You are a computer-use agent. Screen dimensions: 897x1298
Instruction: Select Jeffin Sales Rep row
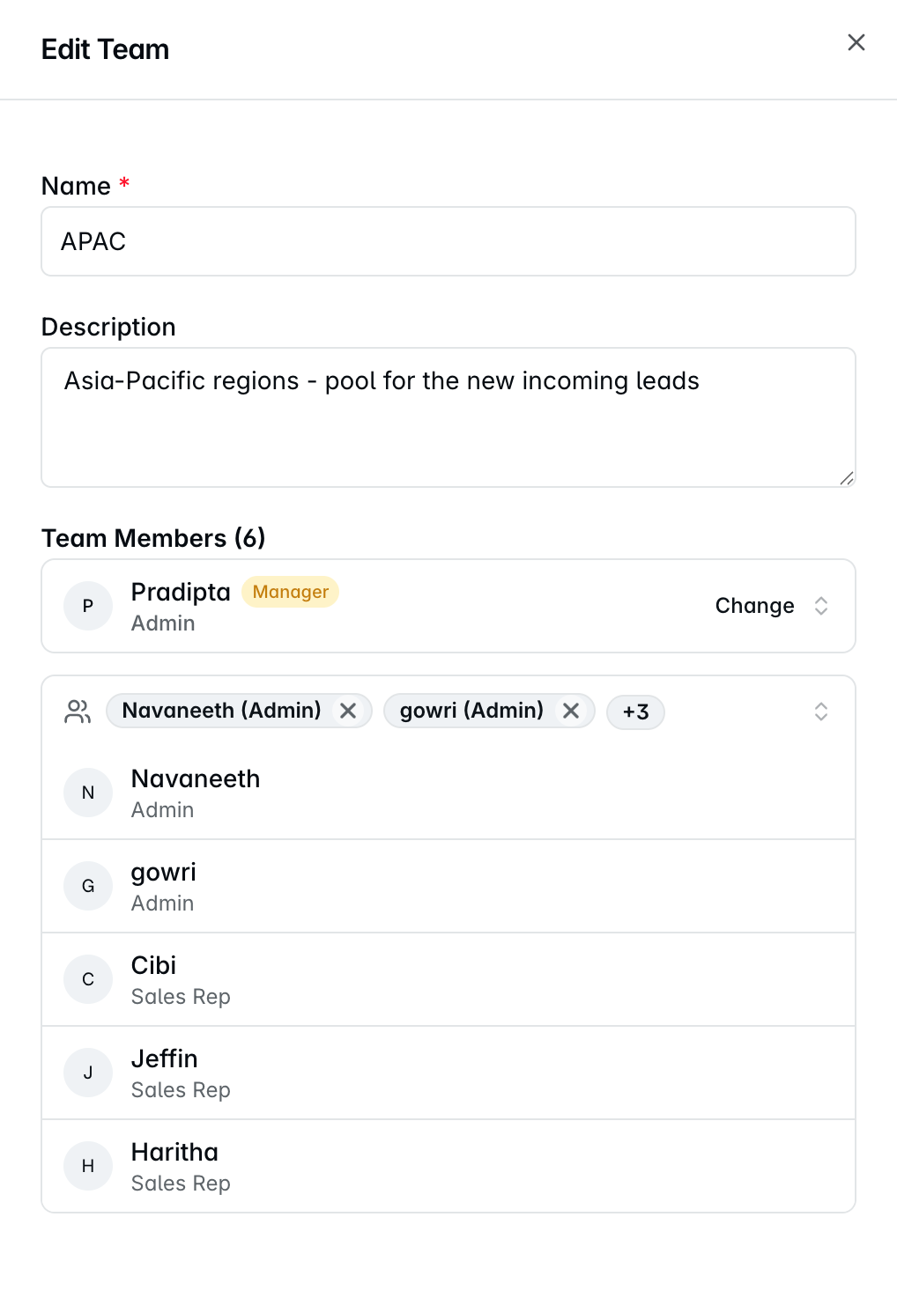[x=448, y=1073]
